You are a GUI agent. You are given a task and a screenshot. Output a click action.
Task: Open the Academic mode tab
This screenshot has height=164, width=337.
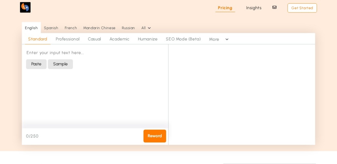point(119,39)
